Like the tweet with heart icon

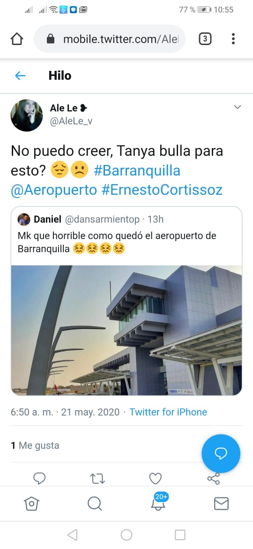(156, 479)
